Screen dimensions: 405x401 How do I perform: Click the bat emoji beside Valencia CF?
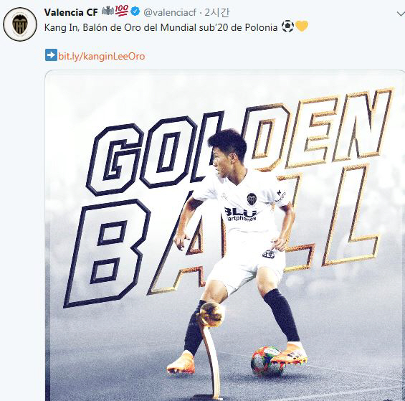108,11
